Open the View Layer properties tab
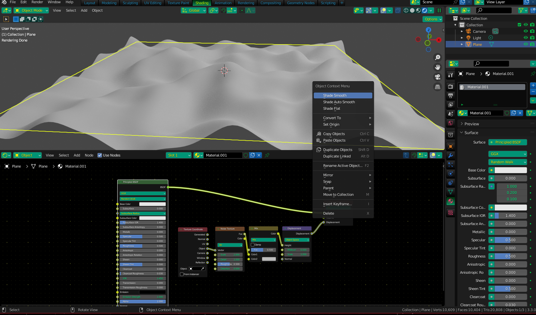 click(451, 105)
